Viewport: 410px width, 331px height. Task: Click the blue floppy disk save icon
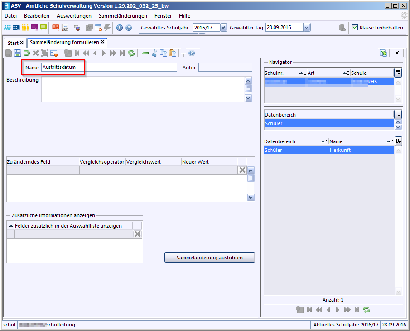(18, 53)
